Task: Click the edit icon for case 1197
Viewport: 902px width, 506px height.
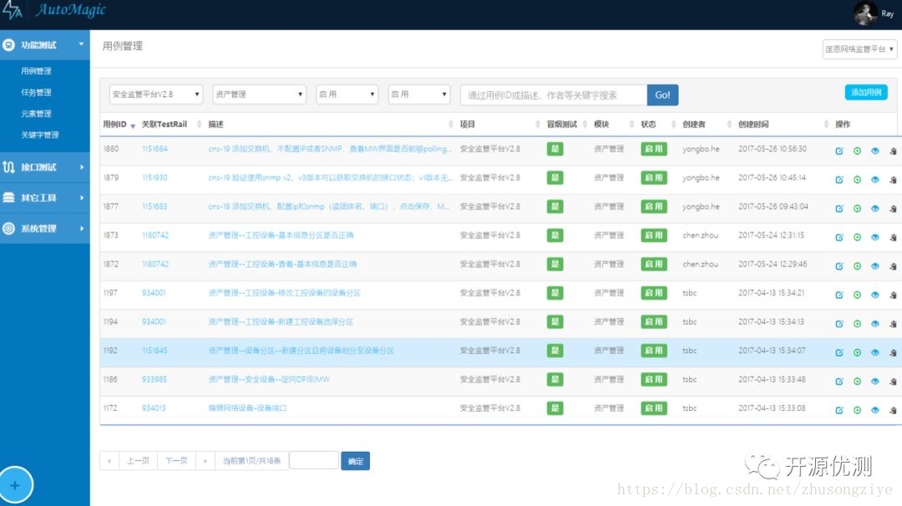Action: pyautogui.click(x=839, y=295)
